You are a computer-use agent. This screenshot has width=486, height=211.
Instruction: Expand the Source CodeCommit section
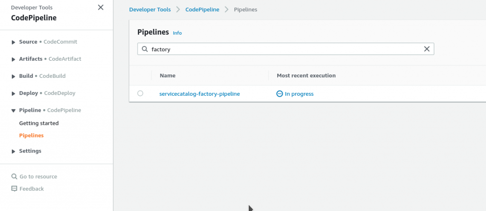pos(13,42)
